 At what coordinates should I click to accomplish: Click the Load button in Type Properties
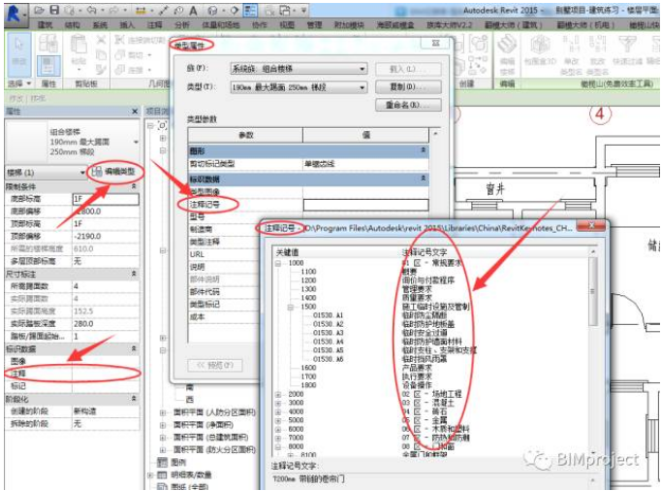(408, 69)
